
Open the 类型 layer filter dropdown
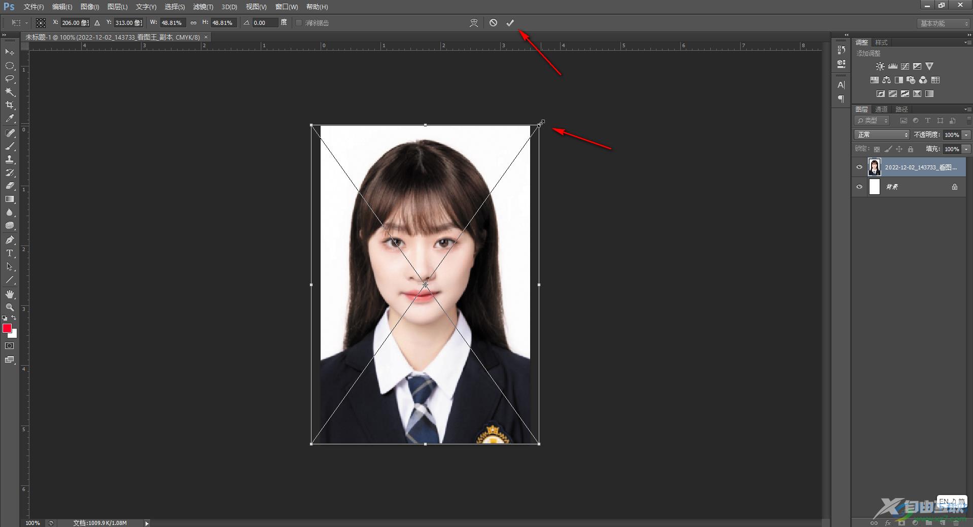coord(872,121)
